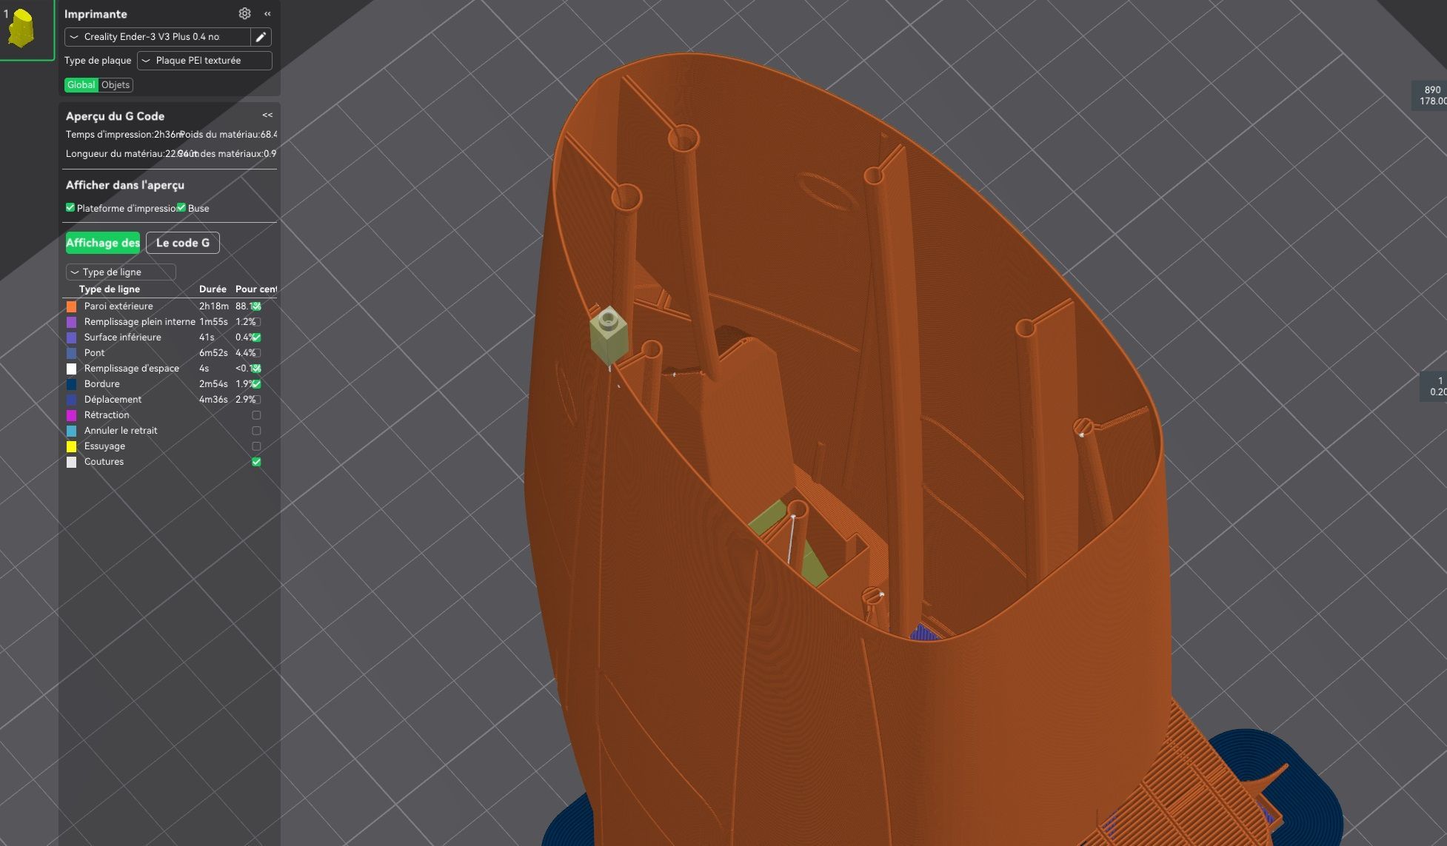The width and height of the screenshot is (1447, 846).
Task: Click the Remplissage plein interne purple swatch
Action: [x=72, y=322]
